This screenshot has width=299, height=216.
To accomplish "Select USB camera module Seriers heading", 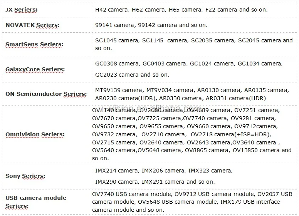I will pyautogui.click(x=36, y=202).
